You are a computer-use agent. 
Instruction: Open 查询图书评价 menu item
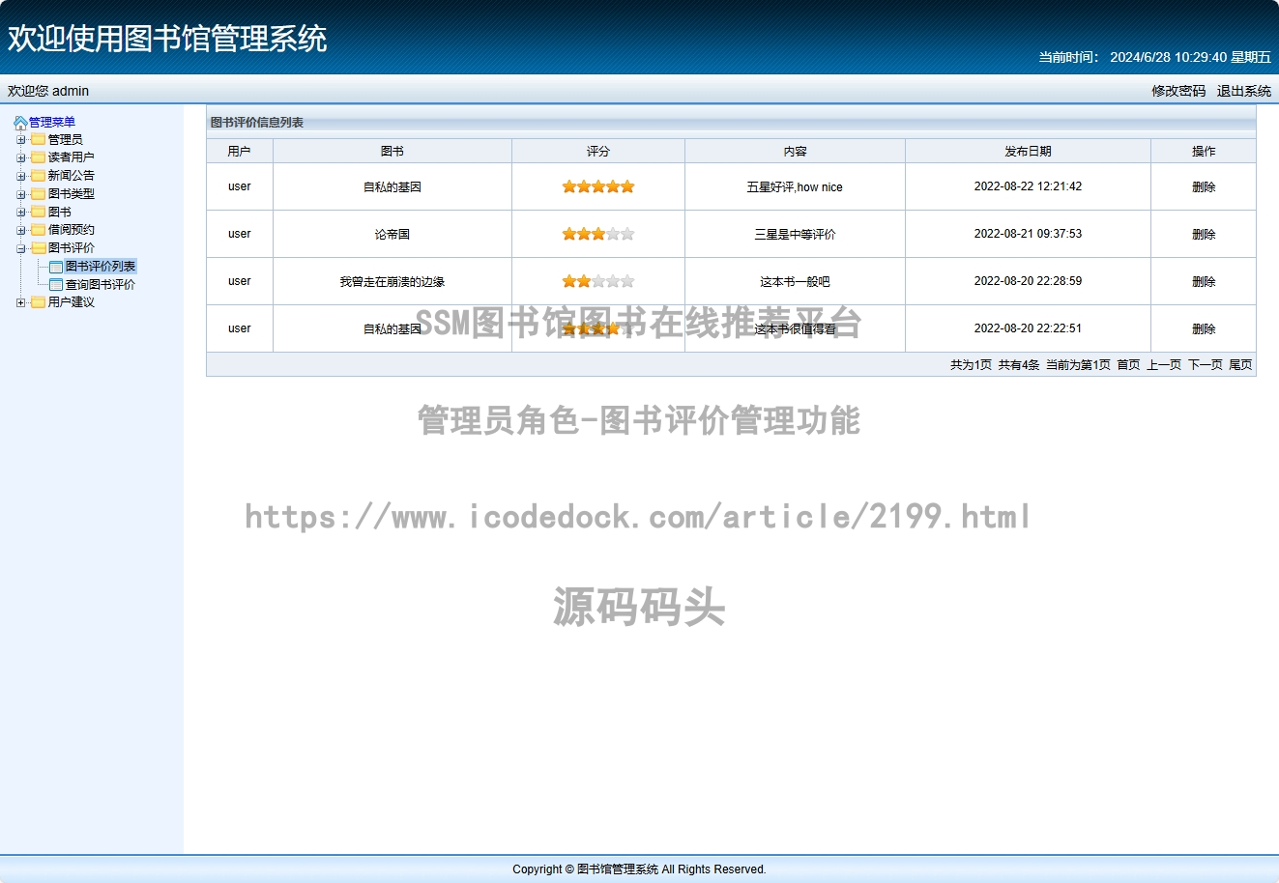coord(101,285)
